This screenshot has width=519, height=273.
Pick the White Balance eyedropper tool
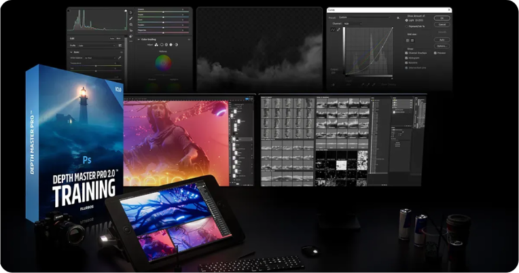(120, 58)
